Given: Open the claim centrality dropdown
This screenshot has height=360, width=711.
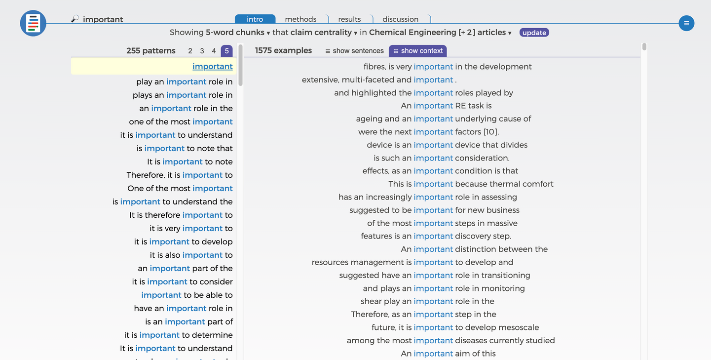Looking at the screenshot, I should (x=324, y=33).
